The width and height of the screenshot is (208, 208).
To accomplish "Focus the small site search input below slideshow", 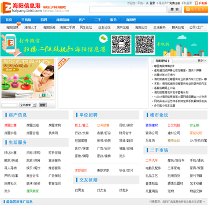I will (9, 105).
